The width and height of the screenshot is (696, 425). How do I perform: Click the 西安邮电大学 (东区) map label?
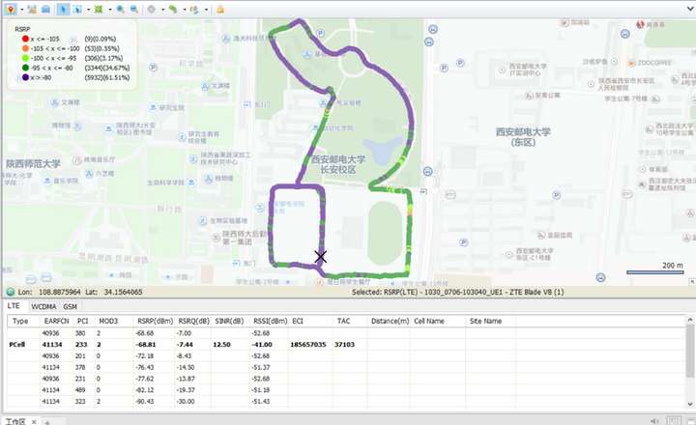[x=522, y=136]
